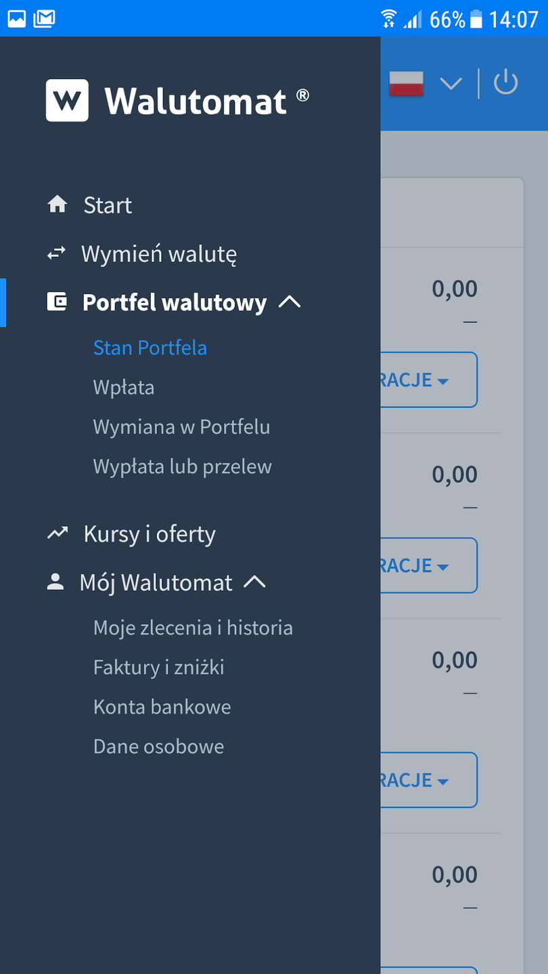The height and width of the screenshot is (974, 548).
Task: Tap the Walutomat logo icon
Action: point(67,100)
